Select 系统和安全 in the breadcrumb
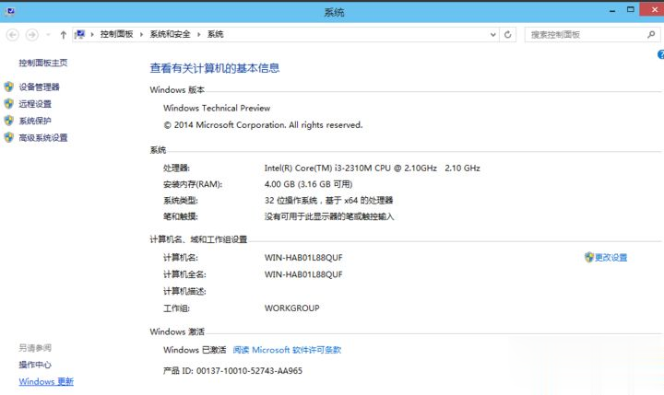The image size is (664, 395). tap(170, 34)
